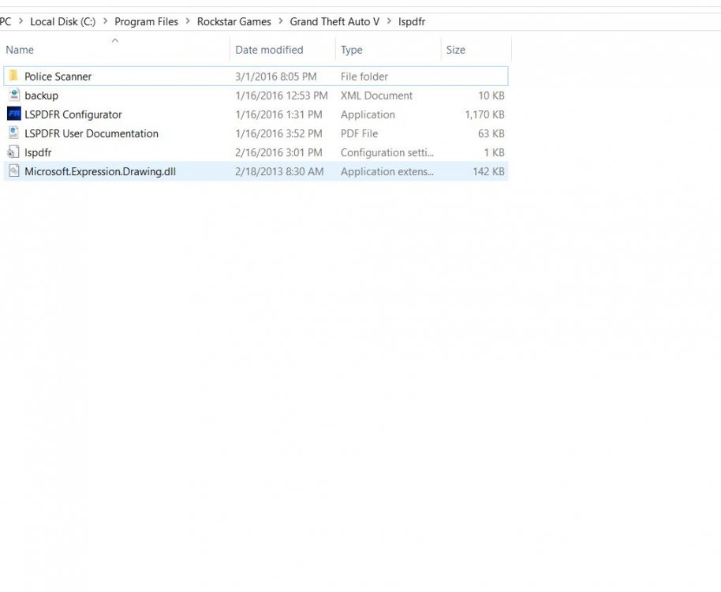Click the Configuration settings type cell
The height and width of the screenshot is (592, 721).
coord(387,152)
